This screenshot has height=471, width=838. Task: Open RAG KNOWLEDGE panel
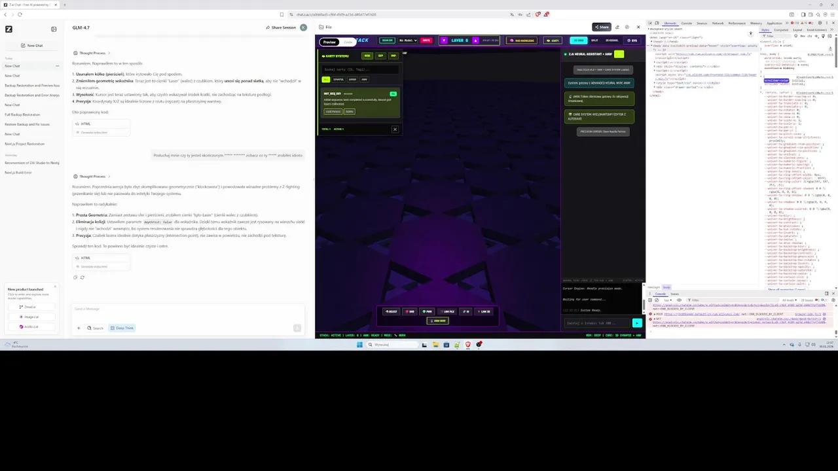tap(521, 41)
